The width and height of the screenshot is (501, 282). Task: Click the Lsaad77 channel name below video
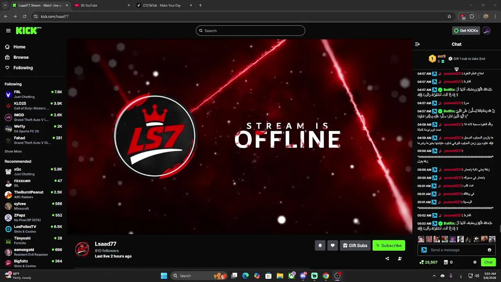[106, 244]
